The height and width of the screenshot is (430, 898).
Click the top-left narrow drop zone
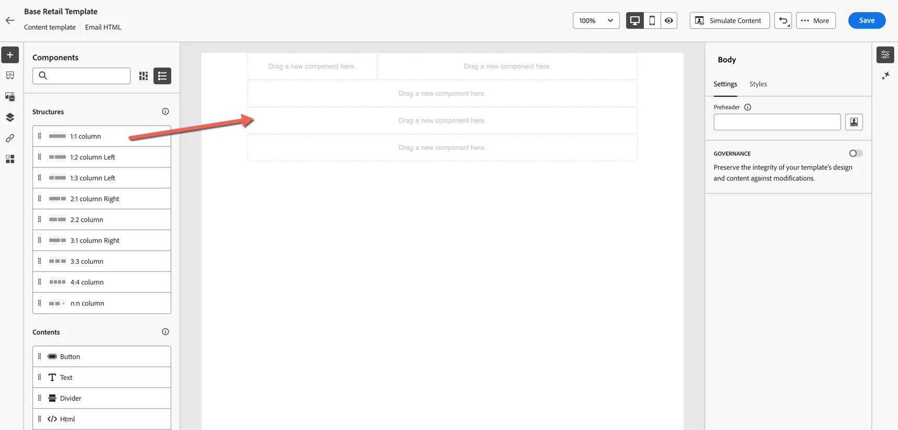(x=312, y=66)
